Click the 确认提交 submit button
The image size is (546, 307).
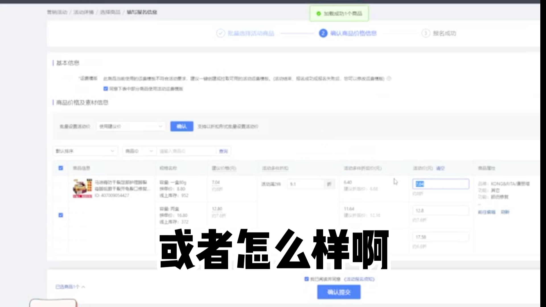pyautogui.click(x=338, y=292)
